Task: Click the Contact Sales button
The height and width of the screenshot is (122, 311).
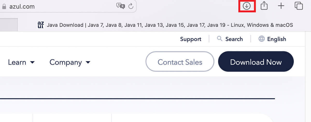Action: 180,62
